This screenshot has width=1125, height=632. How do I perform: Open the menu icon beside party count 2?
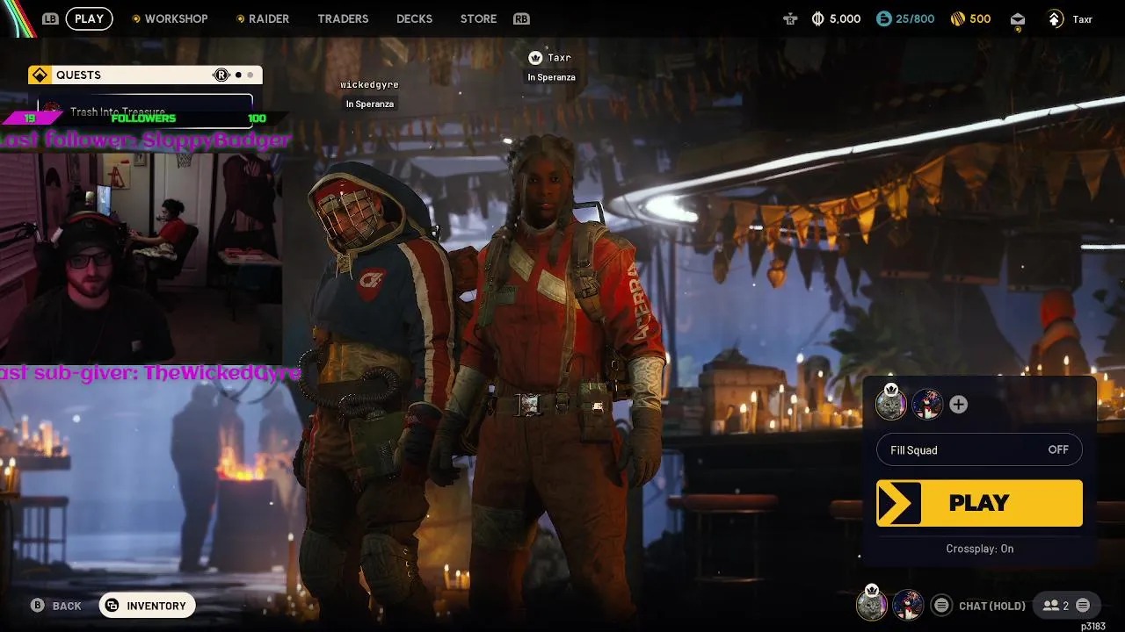click(x=1083, y=606)
